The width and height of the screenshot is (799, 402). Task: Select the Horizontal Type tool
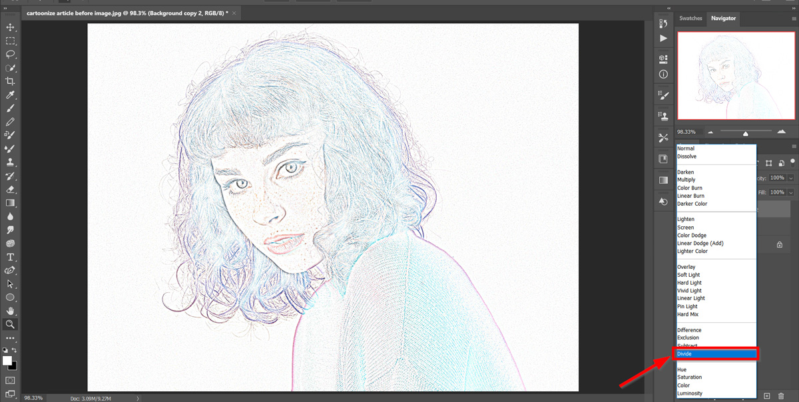[10, 256]
